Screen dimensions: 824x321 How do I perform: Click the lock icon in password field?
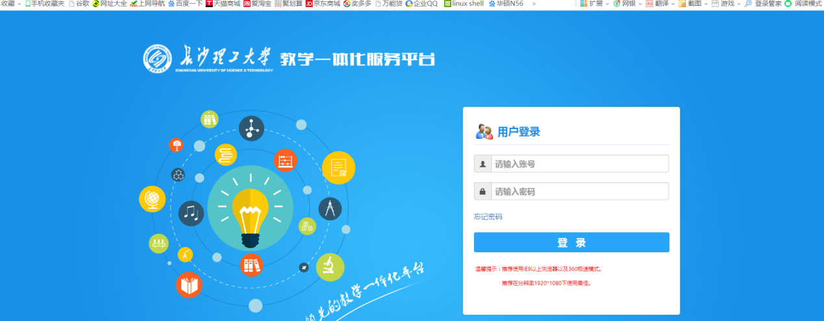(482, 191)
